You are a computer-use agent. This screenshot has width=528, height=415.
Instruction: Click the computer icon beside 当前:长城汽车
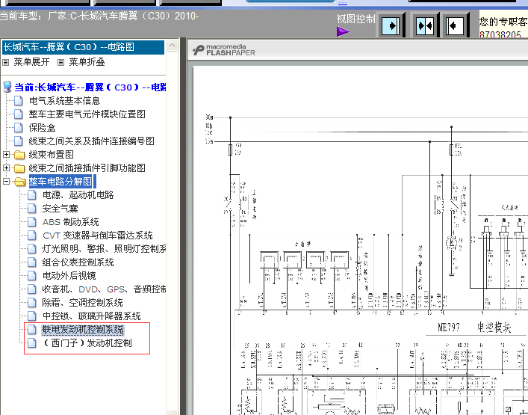click(7, 87)
